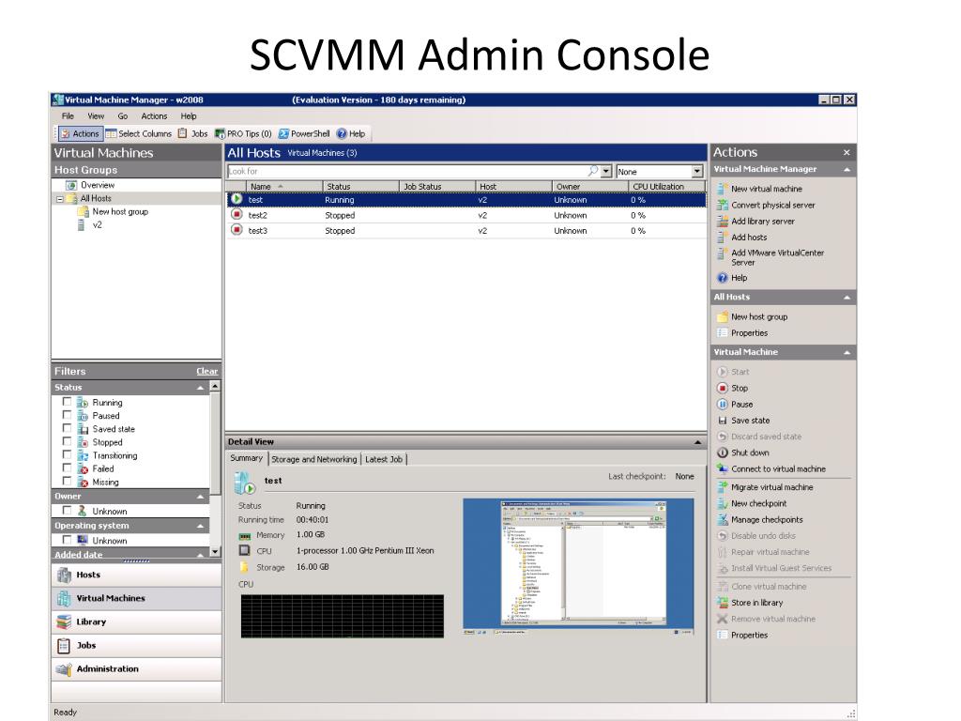Clear all filters with Clear link
Screen dimensions: 961x721
(x=207, y=372)
